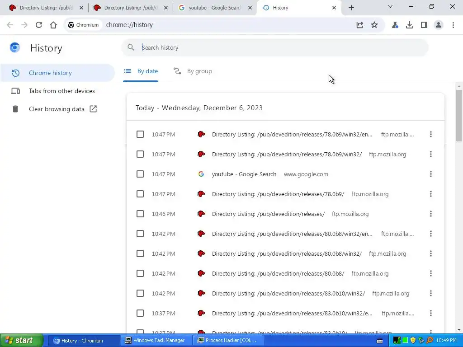Click the search magnifier icon in history
463x347 pixels.
pyautogui.click(x=131, y=47)
